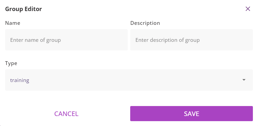
Task: Click 'Enter description of group' placeholder
Action: [167, 40]
